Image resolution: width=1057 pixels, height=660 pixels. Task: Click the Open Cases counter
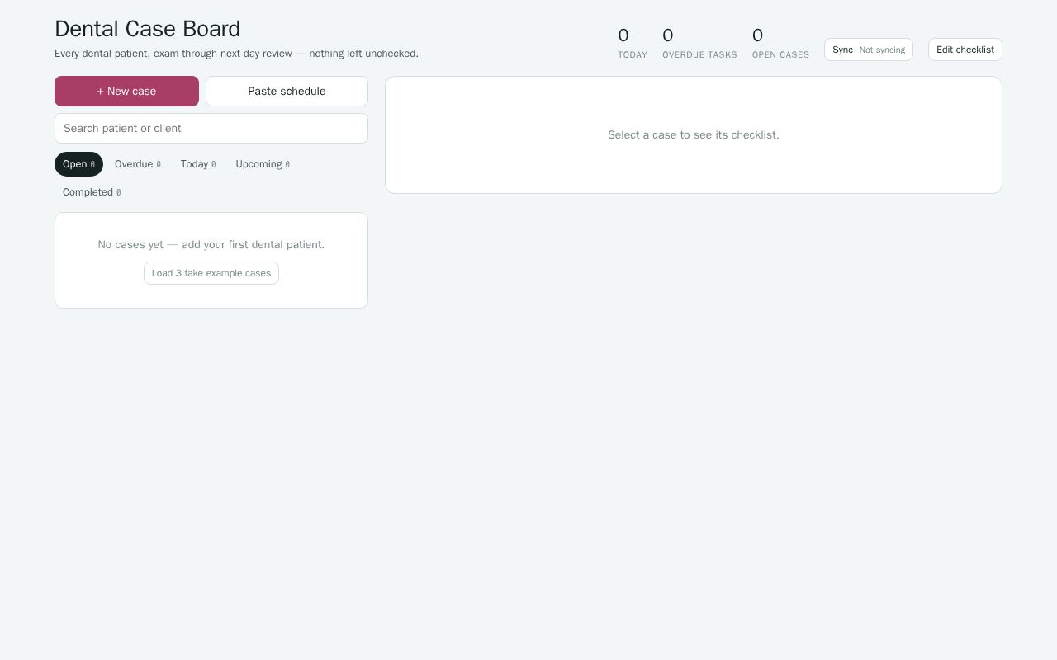[x=780, y=43]
